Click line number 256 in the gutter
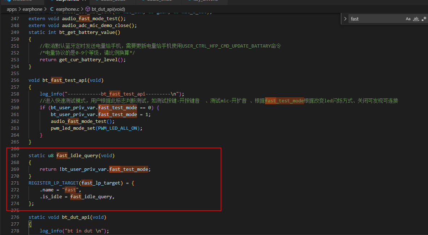The width and height of the screenshot is (428, 235). coord(15,80)
